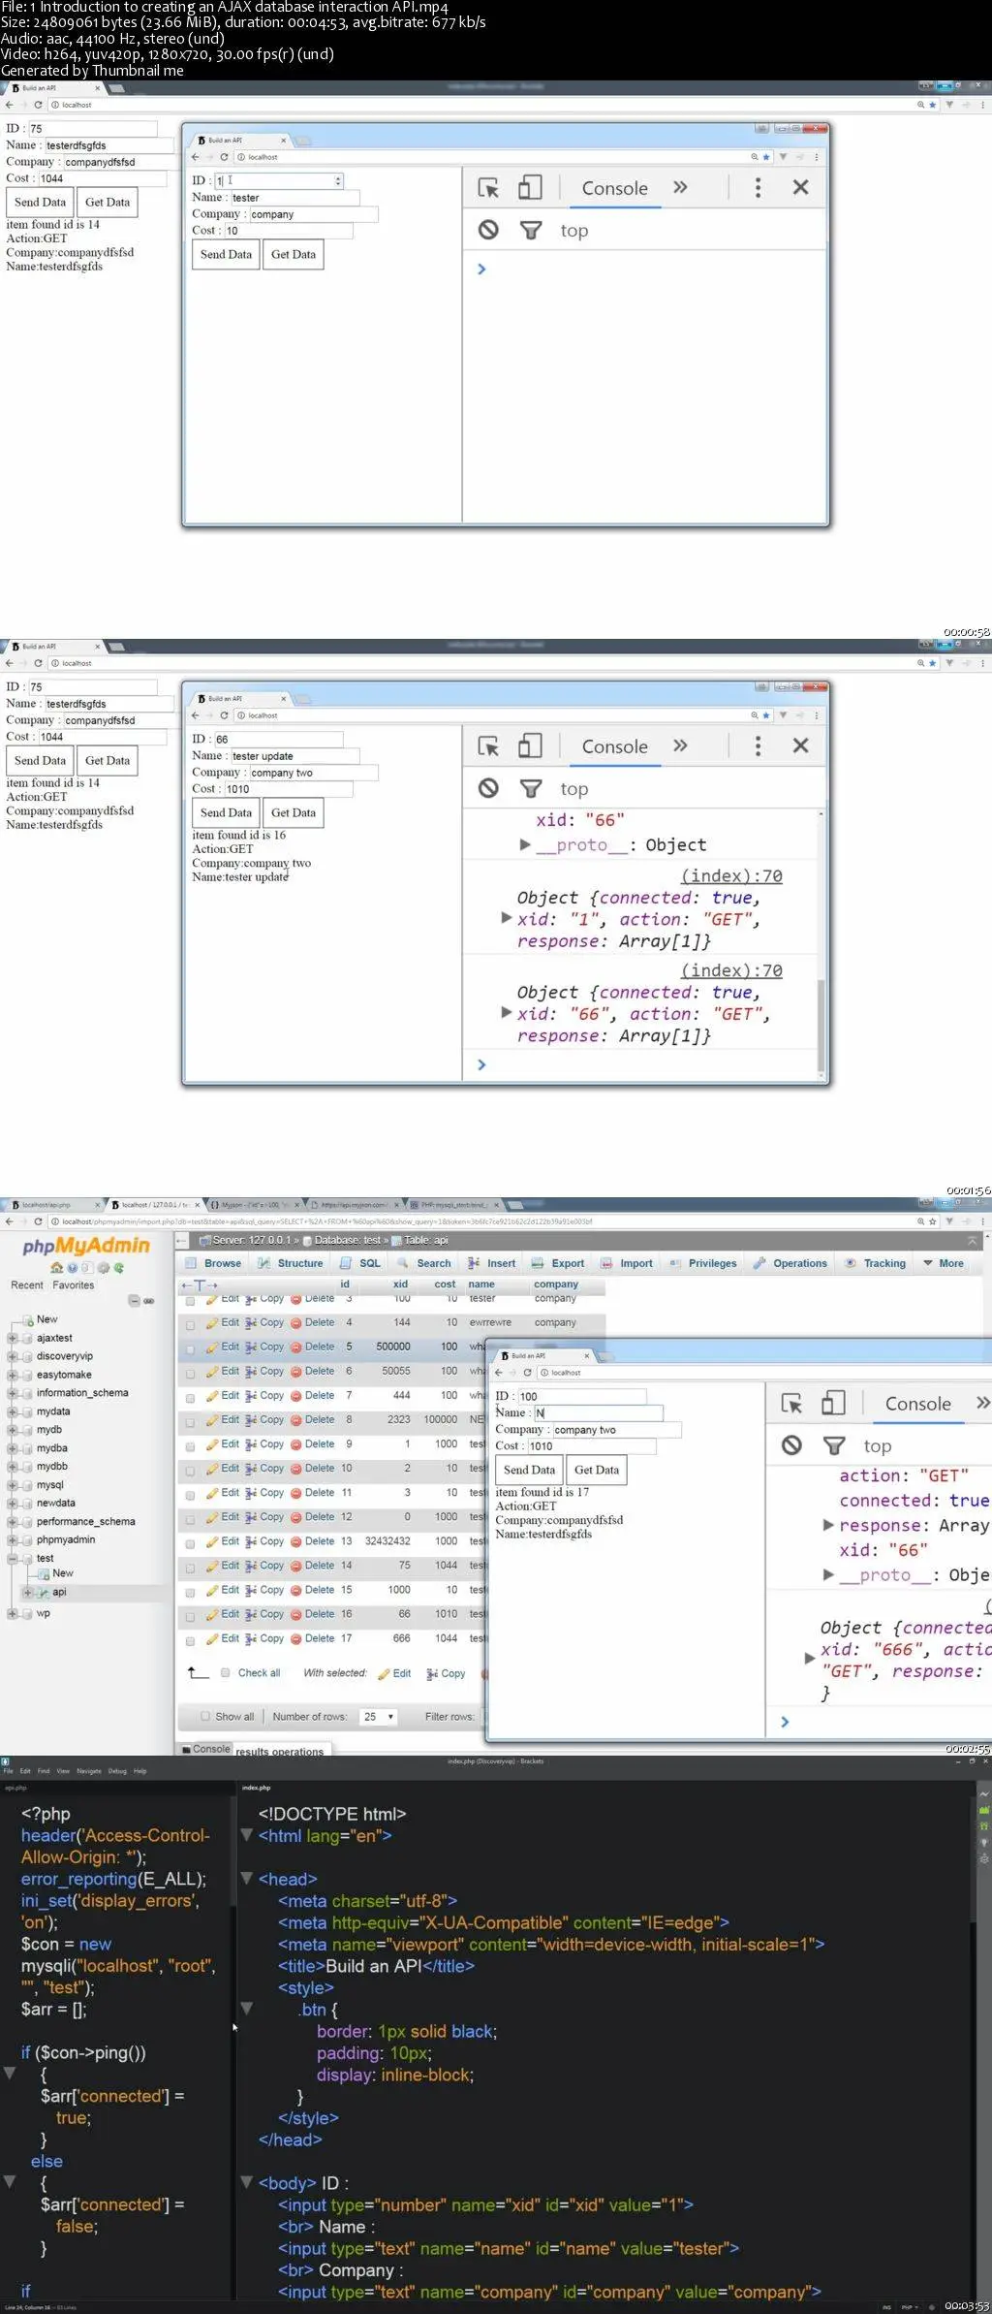992x2314 pixels.
Task: Open the Structure tab in phpMyAdmin
Action: coord(291,1263)
